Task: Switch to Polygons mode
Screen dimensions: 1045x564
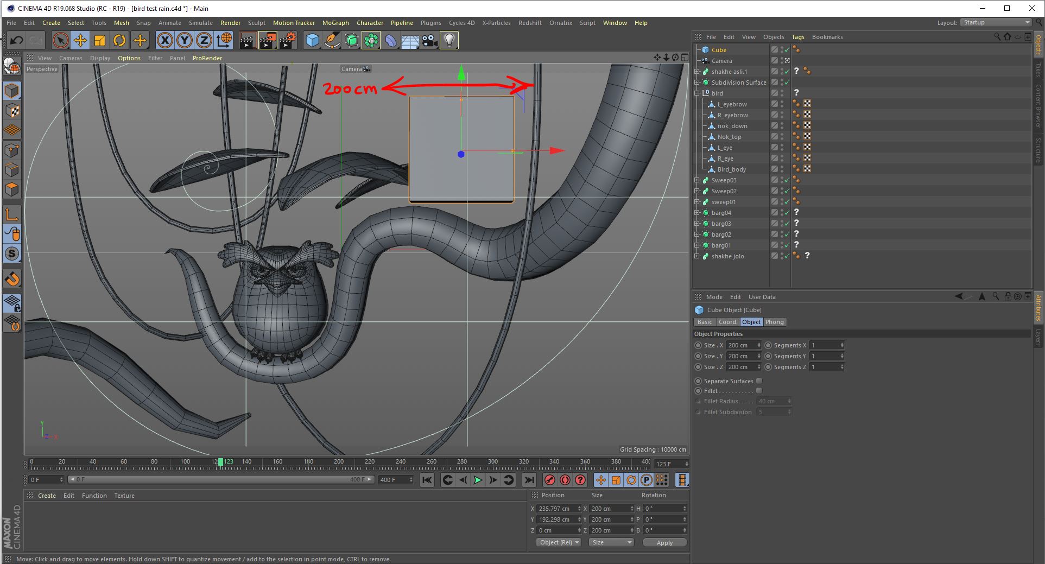Action: coord(12,189)
